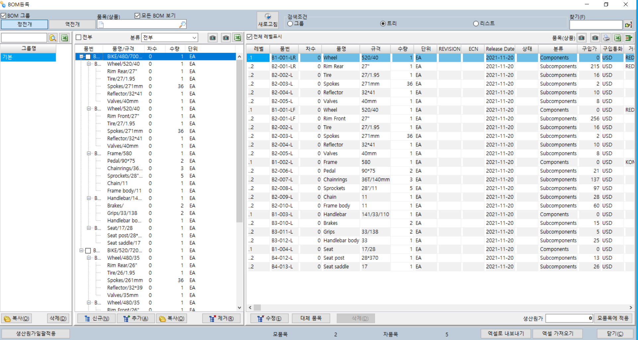
Task: Collapse Wheel/520/40 node above Rim Rear/27"
Action: (x=89, y=64)
